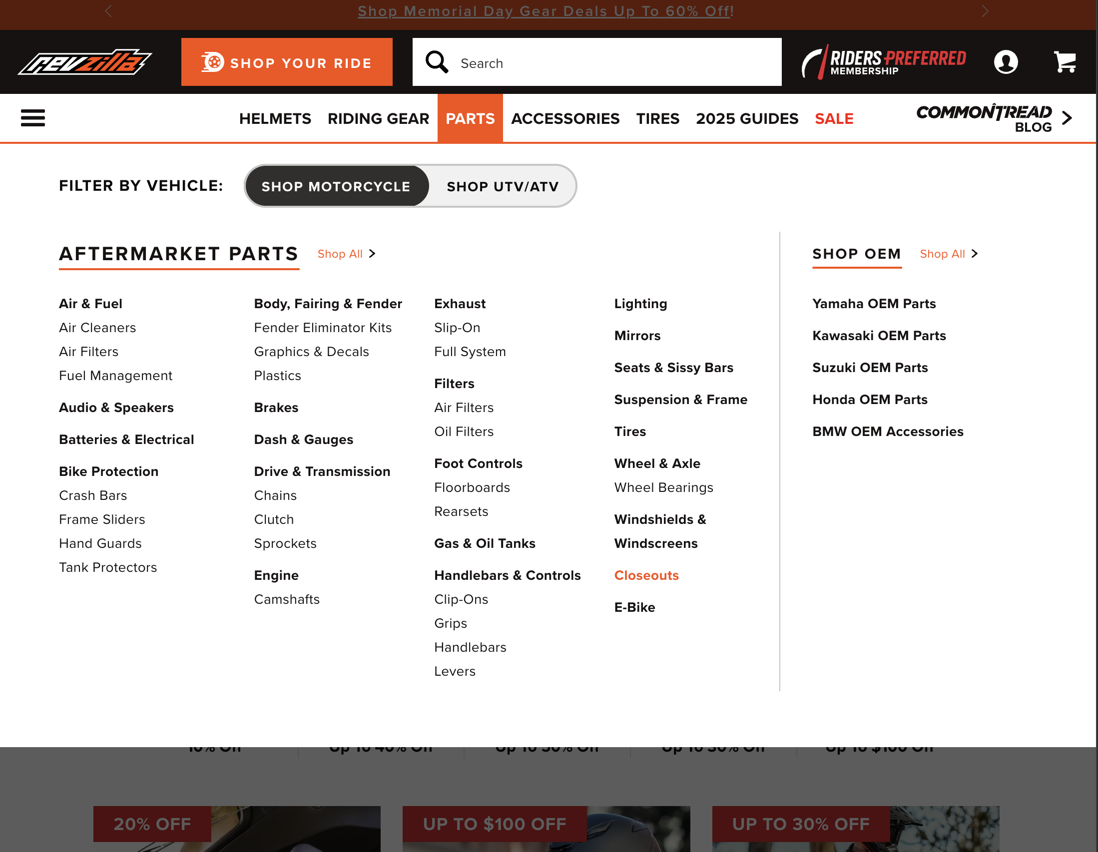Click the Closeouts link
Image resolution: width=1098 pixels, height=852 pixels.
646,575
